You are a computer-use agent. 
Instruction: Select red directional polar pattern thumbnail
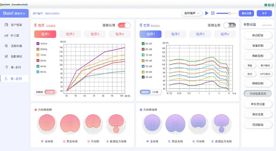[x=93, y=124]
